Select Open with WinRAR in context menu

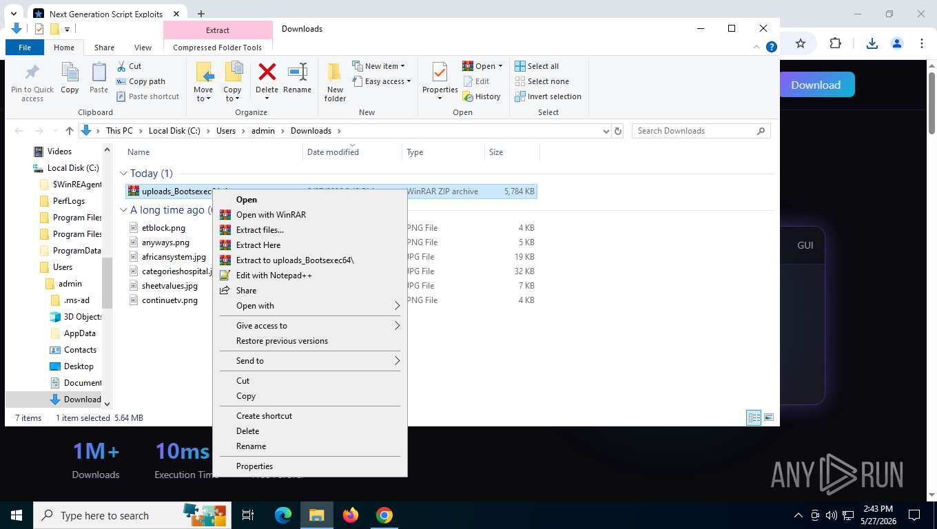click(309, 215)
